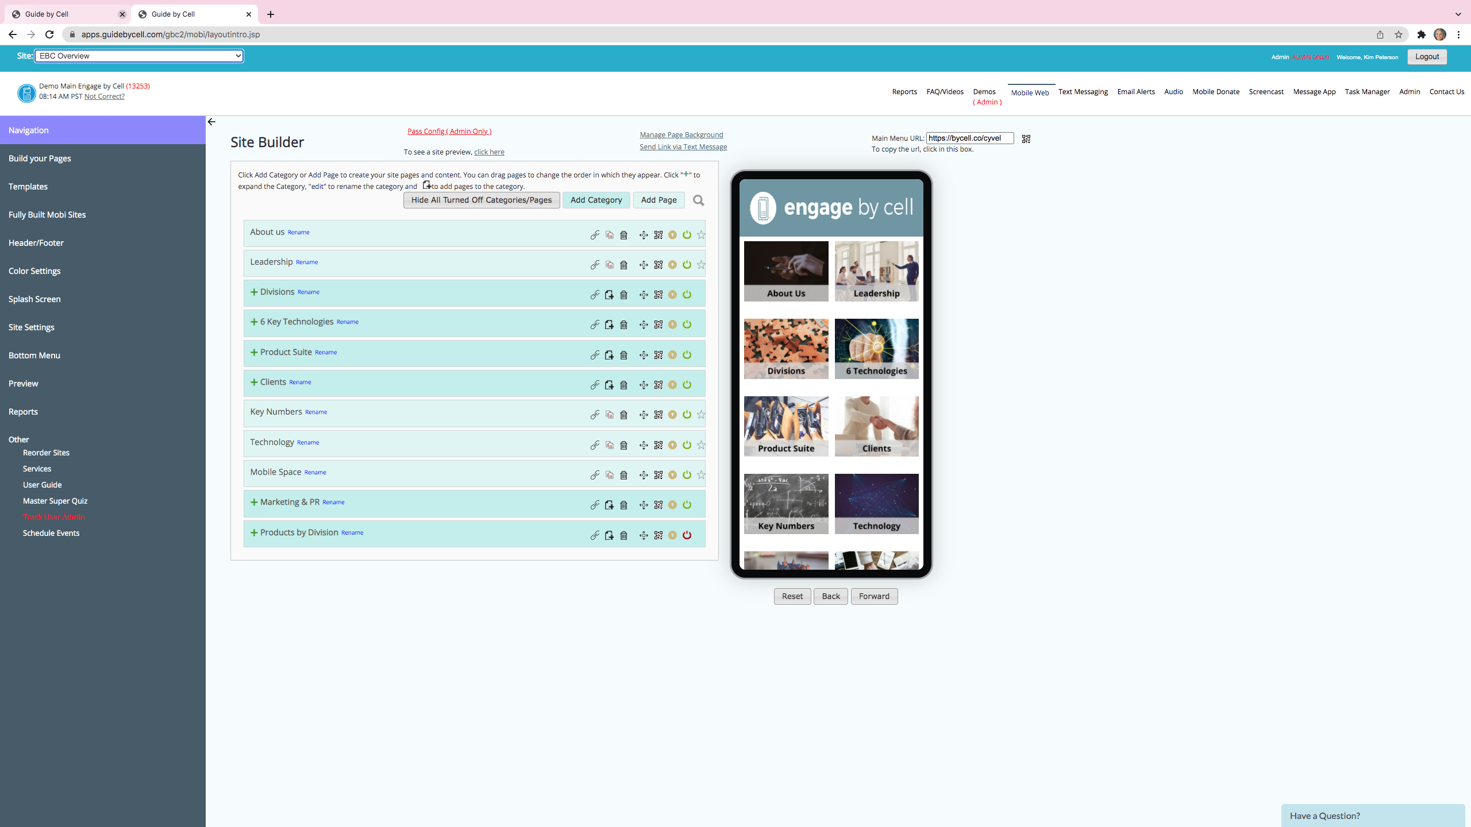The width and height of the screenshot is (1471, 827).
Task: Star the About us page as favorite
Action: (x=701, y=235)
